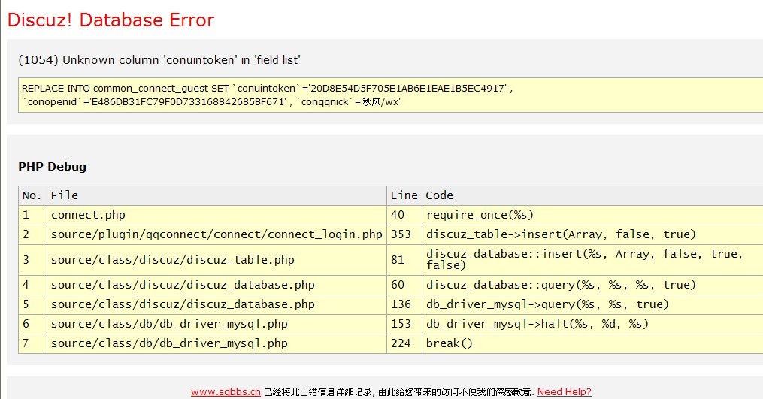Screen dimensions: 763x399
Task: Click the discuz_database::query code cell
Action: (x=561, y=285)
